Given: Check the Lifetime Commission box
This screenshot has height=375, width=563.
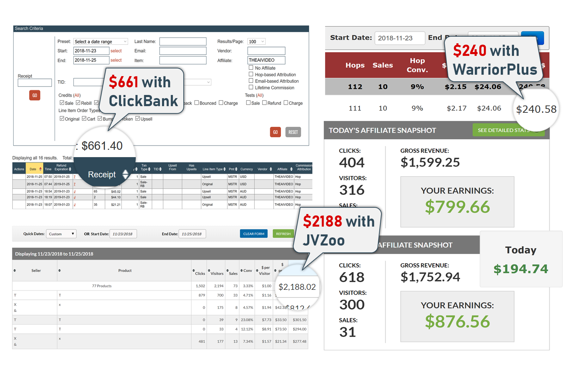Looking at the screenshot, I should pos(251,87).
